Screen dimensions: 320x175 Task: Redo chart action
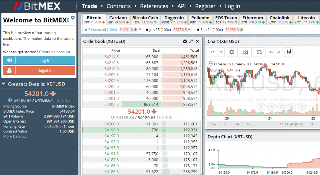point(279,52)
